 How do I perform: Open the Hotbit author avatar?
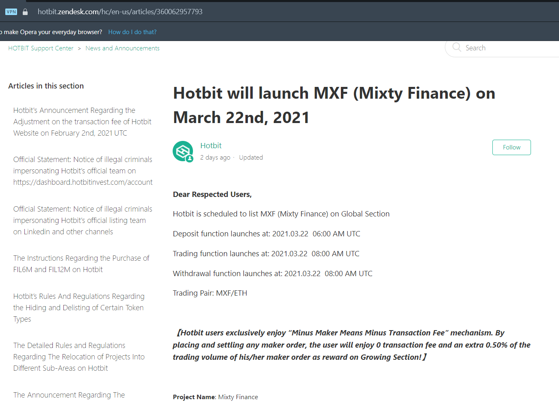pyautogui.click(x=183, y=151)
